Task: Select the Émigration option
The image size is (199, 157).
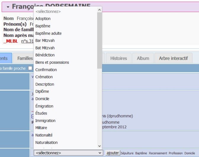Action: pyautogui.click(x=44, y=106)
